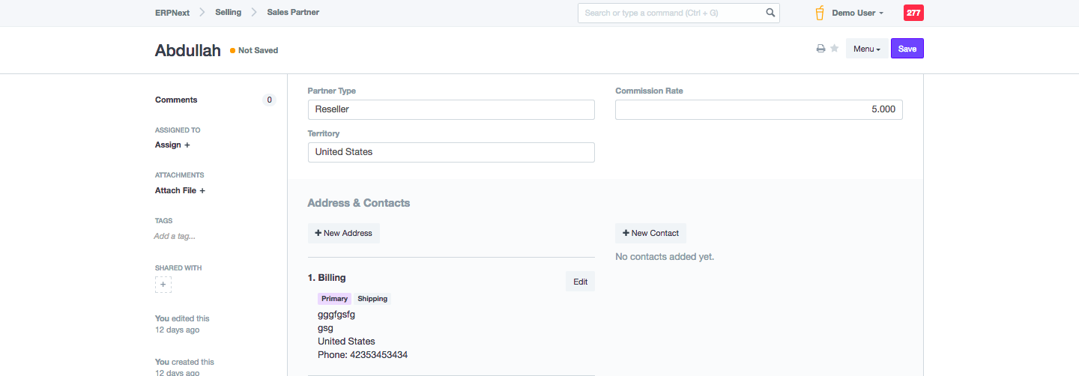Click the star favorite icon
Image resolution: width=1079 pixels, height=376 pixels.
pos(834,49)
